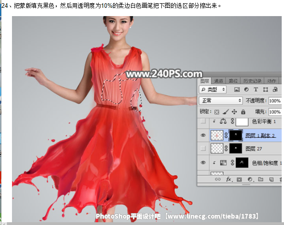
Task: Filter layers by type (T) icon
Action: 256,89
